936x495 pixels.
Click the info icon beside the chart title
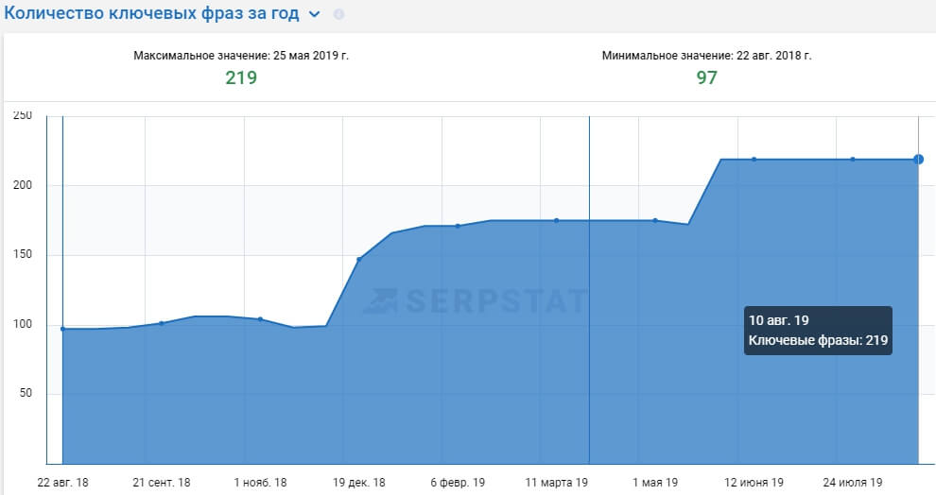338,14
